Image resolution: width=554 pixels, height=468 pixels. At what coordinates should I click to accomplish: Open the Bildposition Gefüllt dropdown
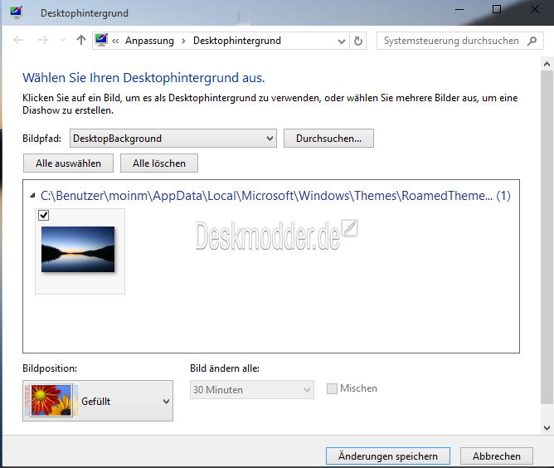click(98, 401)
